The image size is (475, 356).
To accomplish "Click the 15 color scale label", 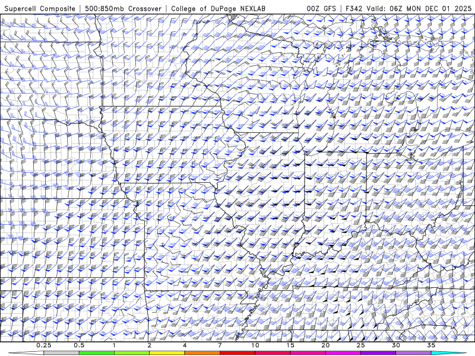I will pyautogui.click(x=290, y=345).
